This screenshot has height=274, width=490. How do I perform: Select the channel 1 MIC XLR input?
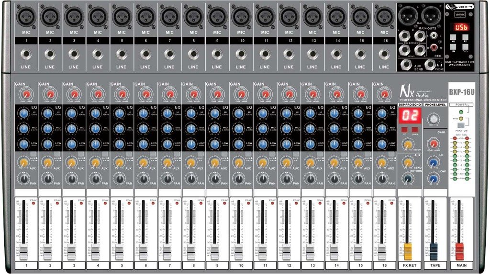(26, 16)
